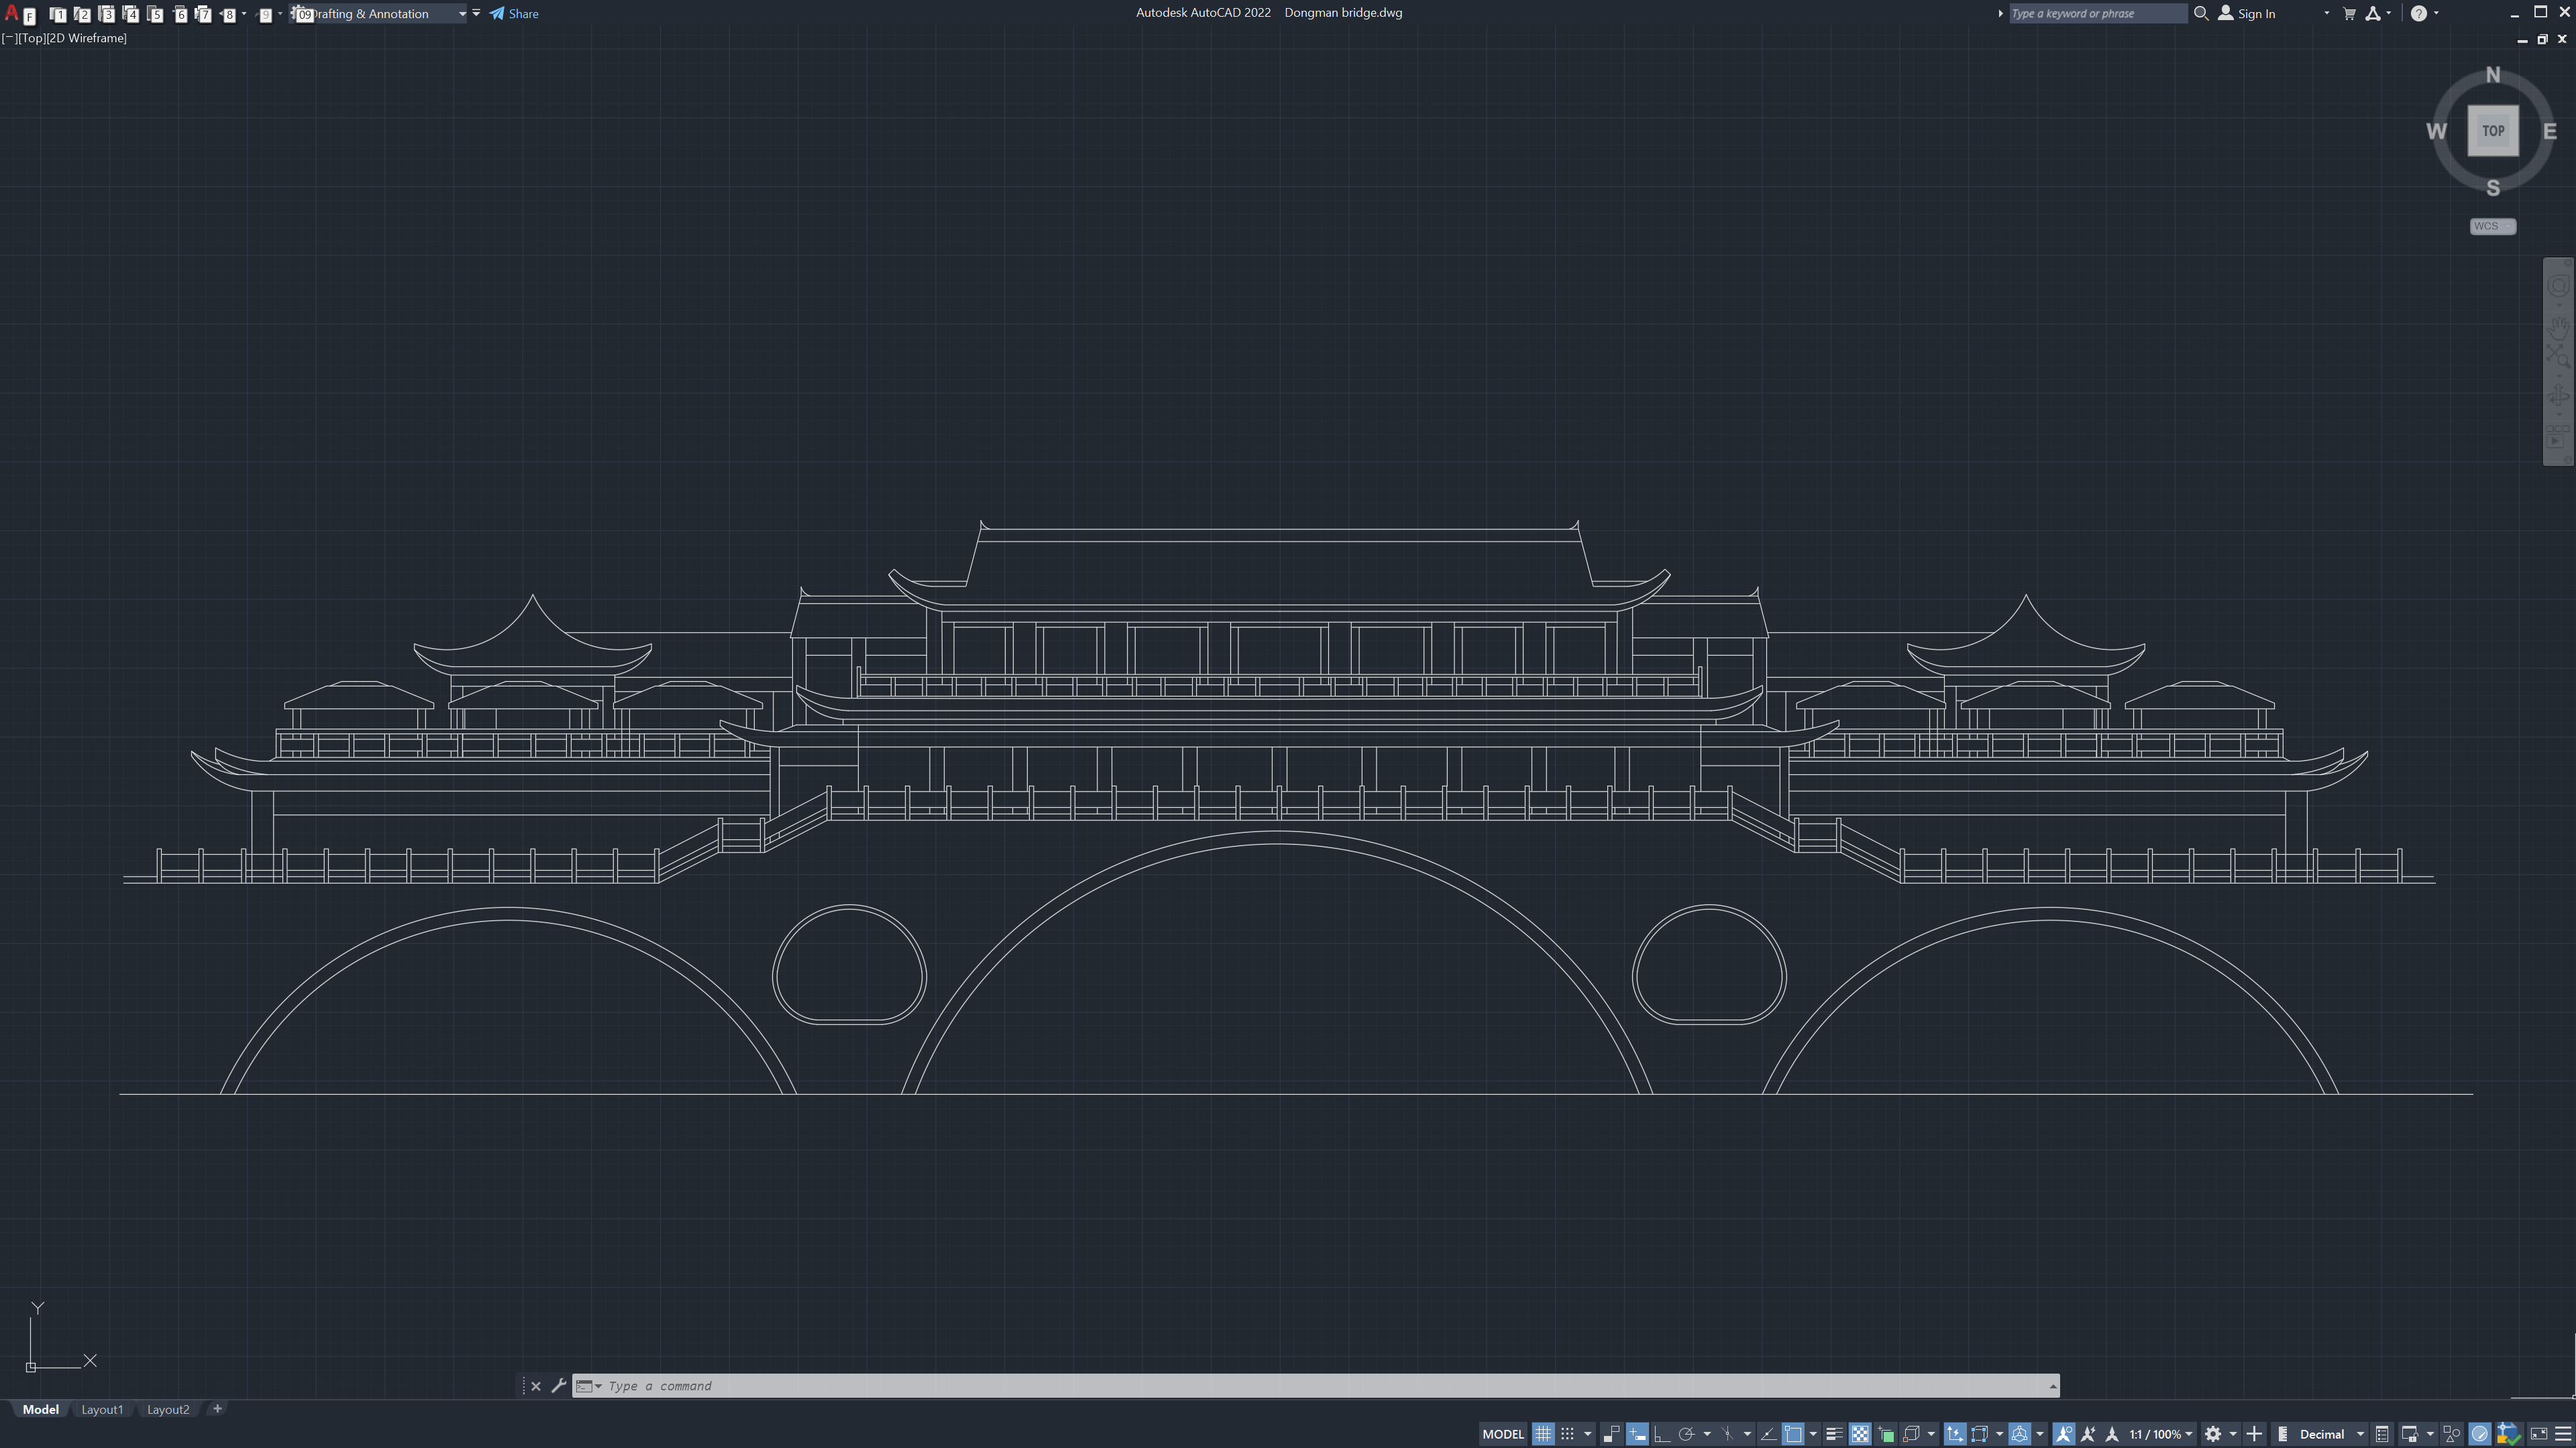Open the Workspace Switching gear icon
This screenshot has height=1448, width=2576.
[2213, 1434]
